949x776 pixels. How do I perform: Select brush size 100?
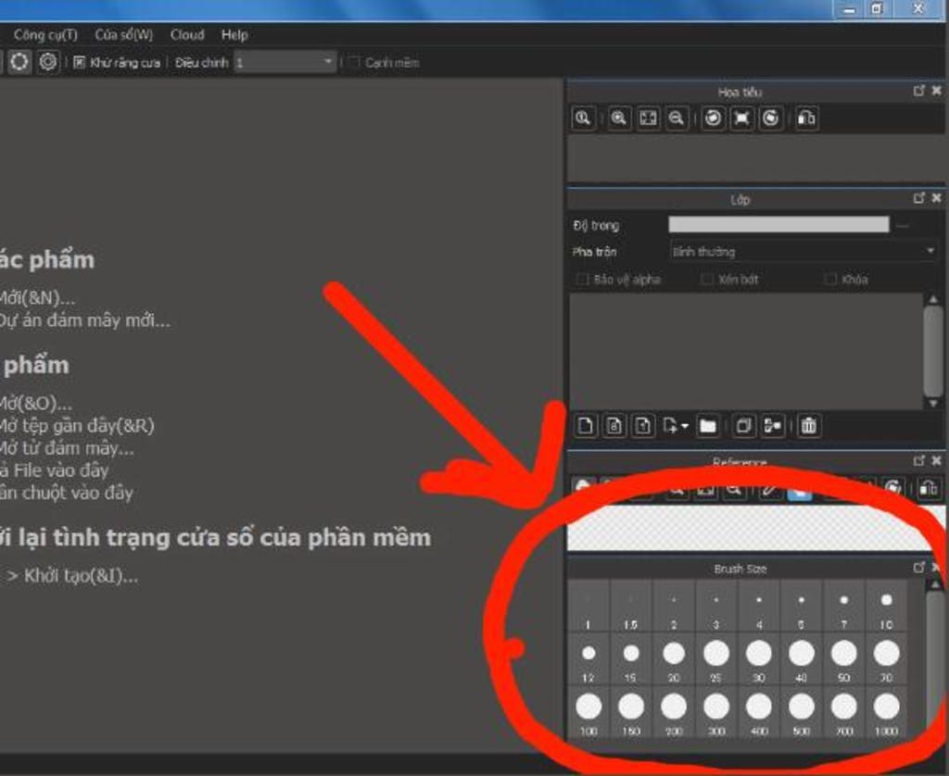point(588,713)
